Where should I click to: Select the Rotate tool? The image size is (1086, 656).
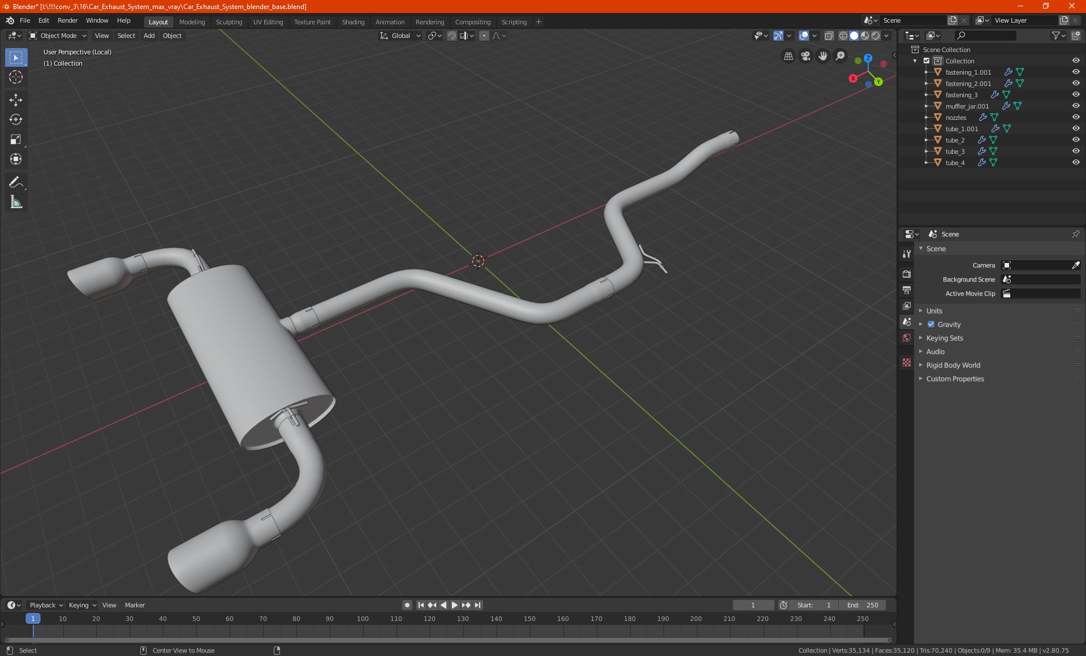16,119
